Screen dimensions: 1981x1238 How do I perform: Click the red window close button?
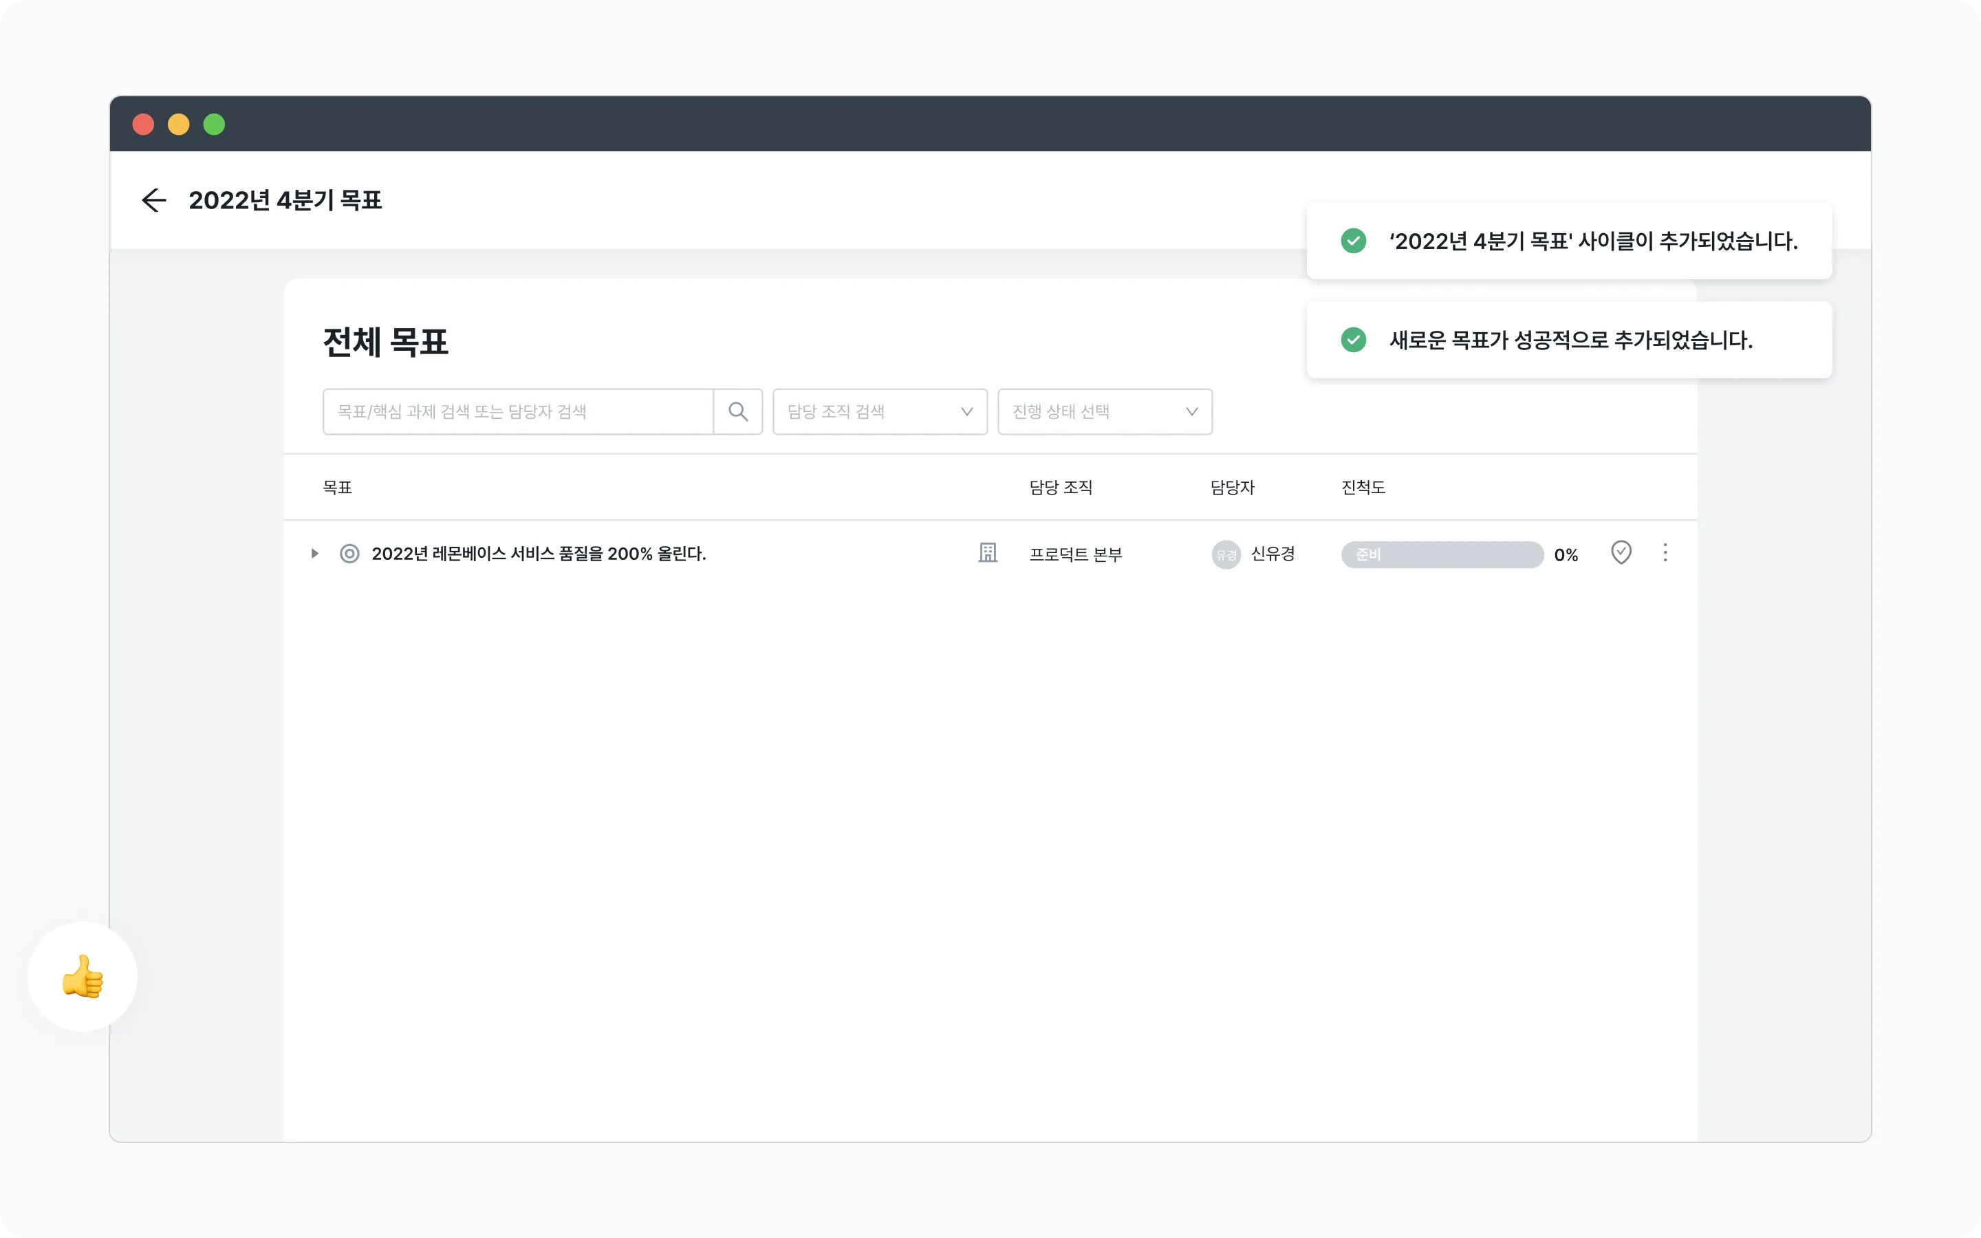[143, 124]
